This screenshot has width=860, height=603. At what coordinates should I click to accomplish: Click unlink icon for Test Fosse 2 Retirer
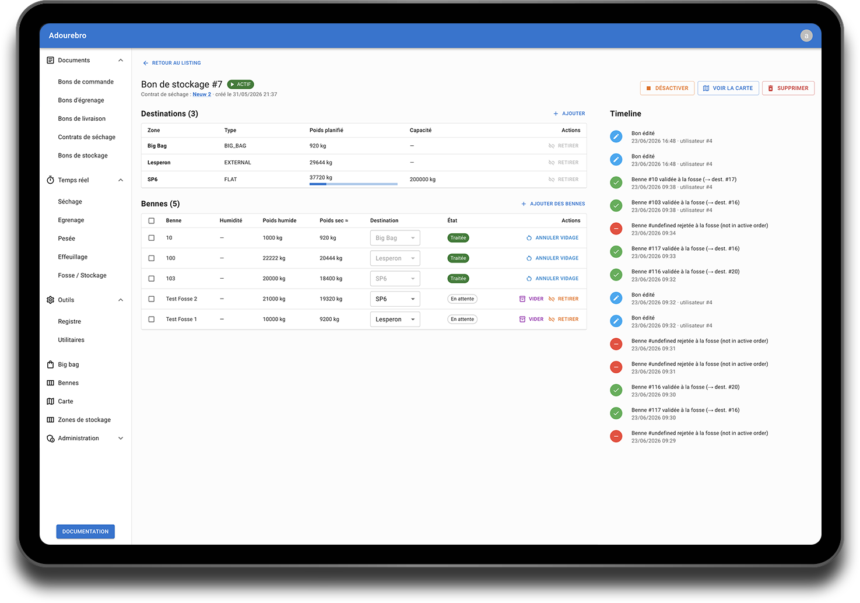[552, 299]
